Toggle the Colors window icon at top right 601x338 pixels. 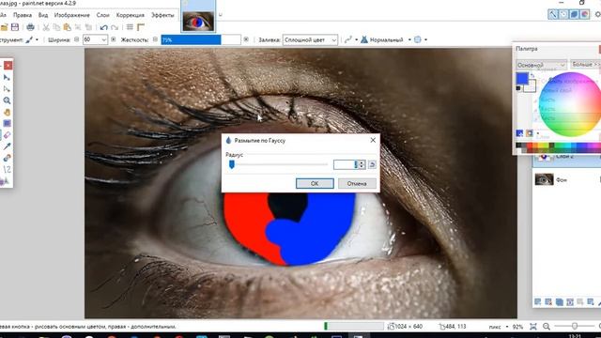(585, 14)
